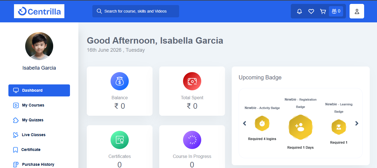Show previous upcoming badge
377x168 pixels.
pos(244,123)
